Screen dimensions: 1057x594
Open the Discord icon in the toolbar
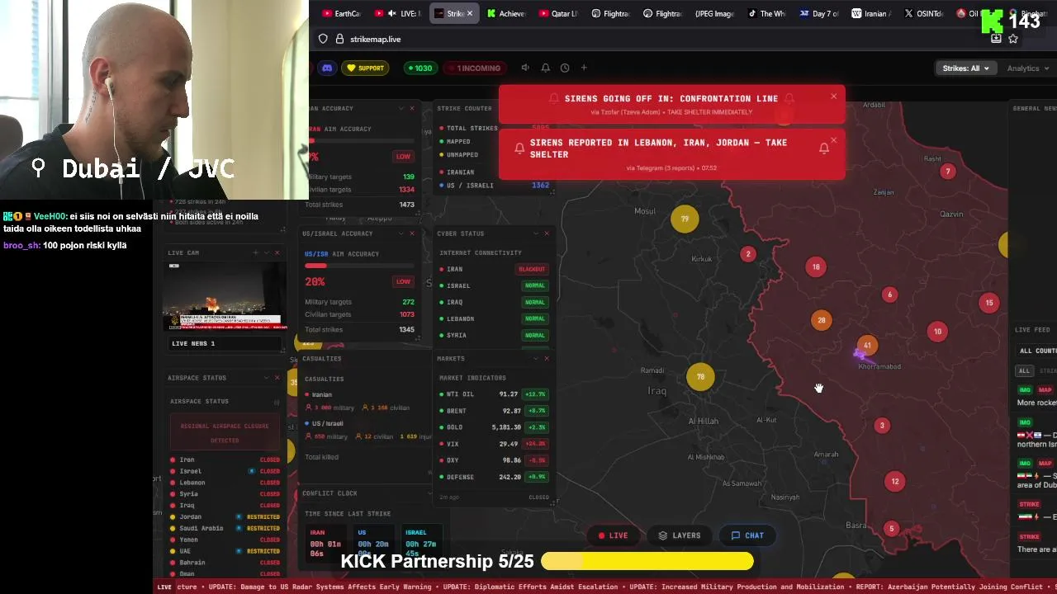pos(327,68)
